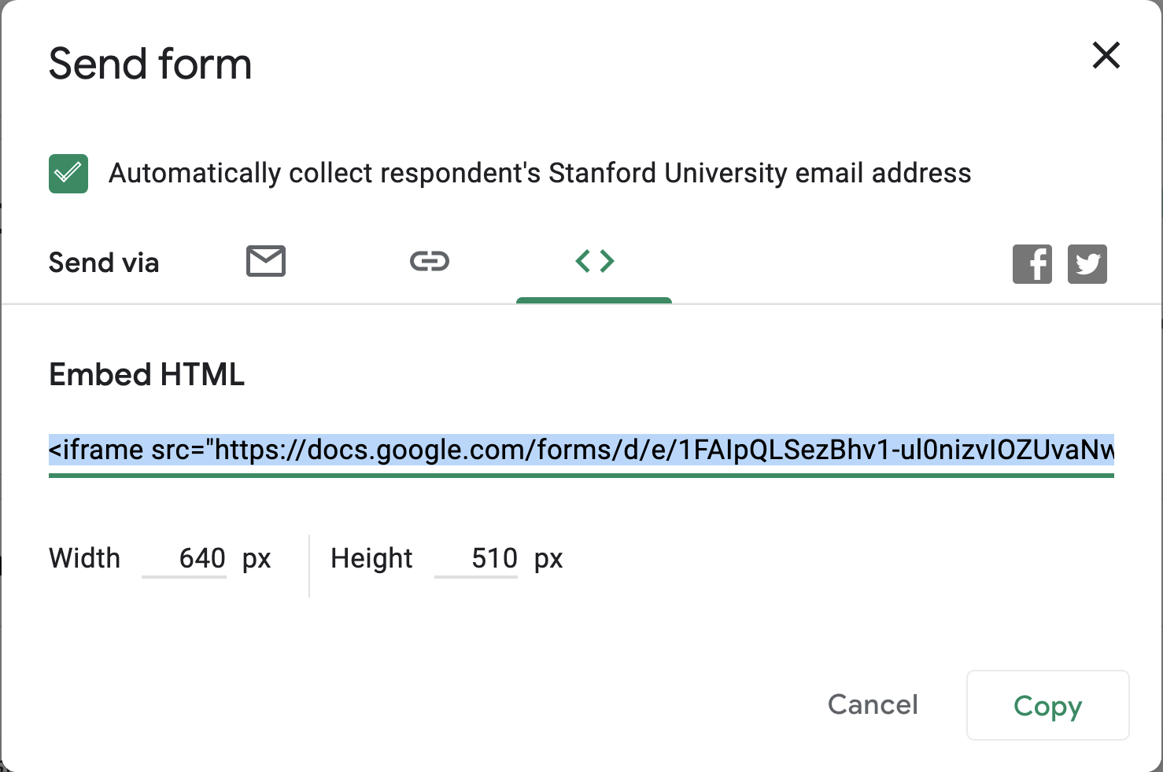Click the "Send form" dialog title

point(150,64)
